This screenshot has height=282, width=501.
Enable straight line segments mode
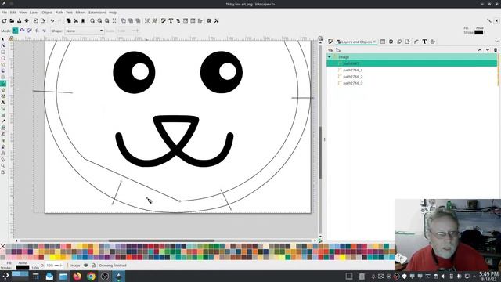(37, 31)
